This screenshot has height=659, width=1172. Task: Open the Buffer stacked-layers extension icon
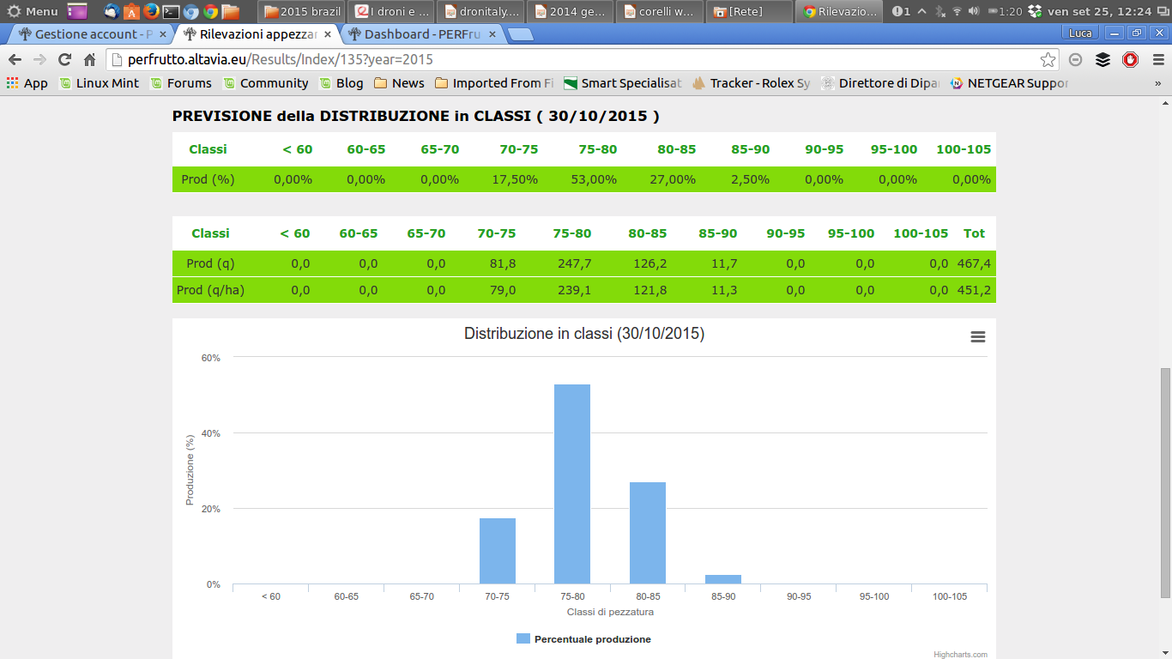[x=1103, y=59]
